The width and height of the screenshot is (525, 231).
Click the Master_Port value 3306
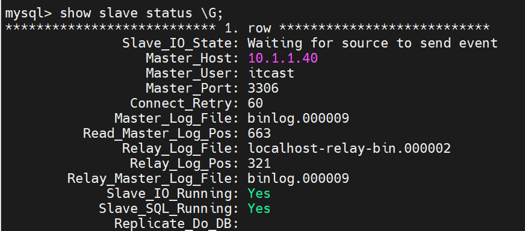[x=263, y=88]
